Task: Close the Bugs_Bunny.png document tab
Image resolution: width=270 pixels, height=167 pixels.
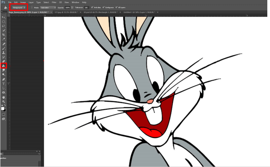Action: coord(51,12)
